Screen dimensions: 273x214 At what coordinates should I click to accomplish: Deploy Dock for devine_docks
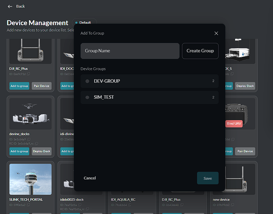pyautogui.click(x=41, y=151)
